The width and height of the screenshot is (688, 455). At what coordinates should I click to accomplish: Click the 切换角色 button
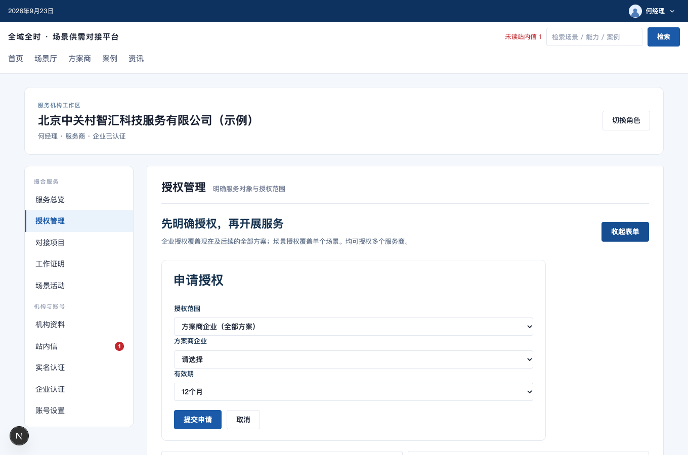626,120
